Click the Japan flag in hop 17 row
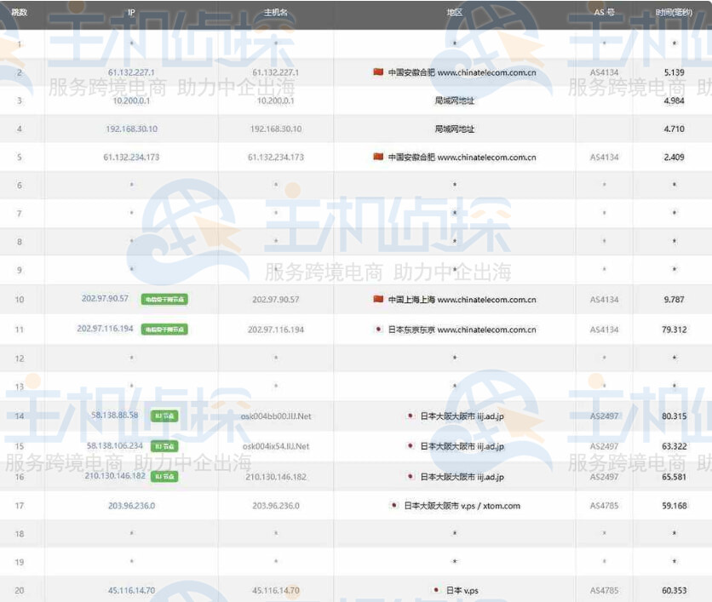The height and width of the screenshot is (602, 712). [393, 505]
